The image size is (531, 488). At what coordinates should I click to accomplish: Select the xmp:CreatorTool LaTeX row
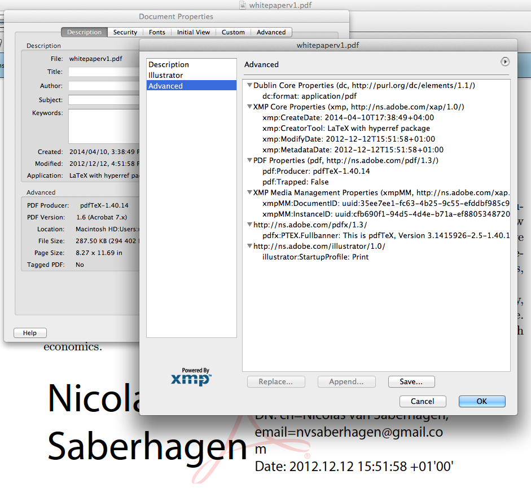pos(346,129)
